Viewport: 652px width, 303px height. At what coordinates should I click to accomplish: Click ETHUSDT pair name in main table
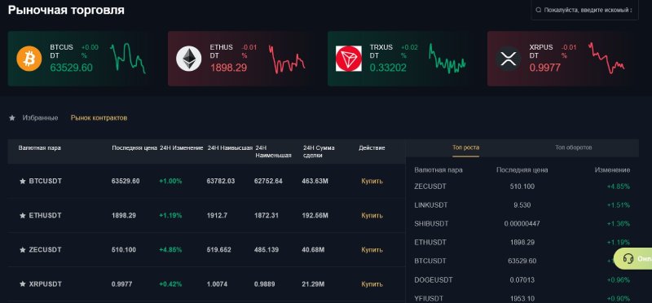click(46, 216)
